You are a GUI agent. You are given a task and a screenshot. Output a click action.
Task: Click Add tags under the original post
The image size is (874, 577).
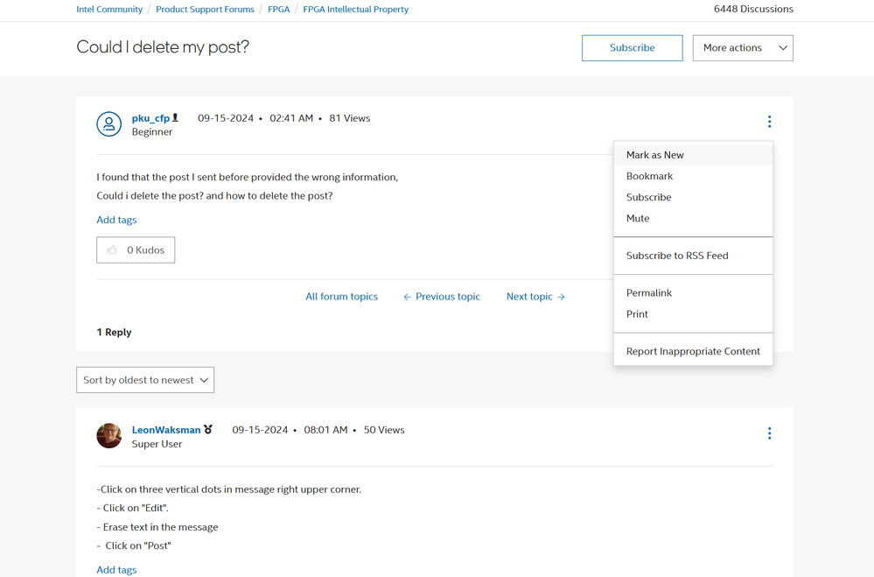pos(116,220)
